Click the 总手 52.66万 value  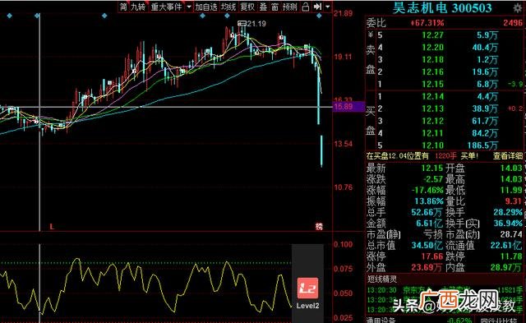[427, 212]
